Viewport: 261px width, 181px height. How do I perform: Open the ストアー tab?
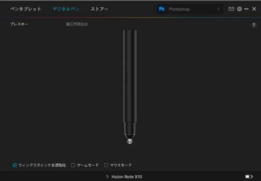click(100, 9)
